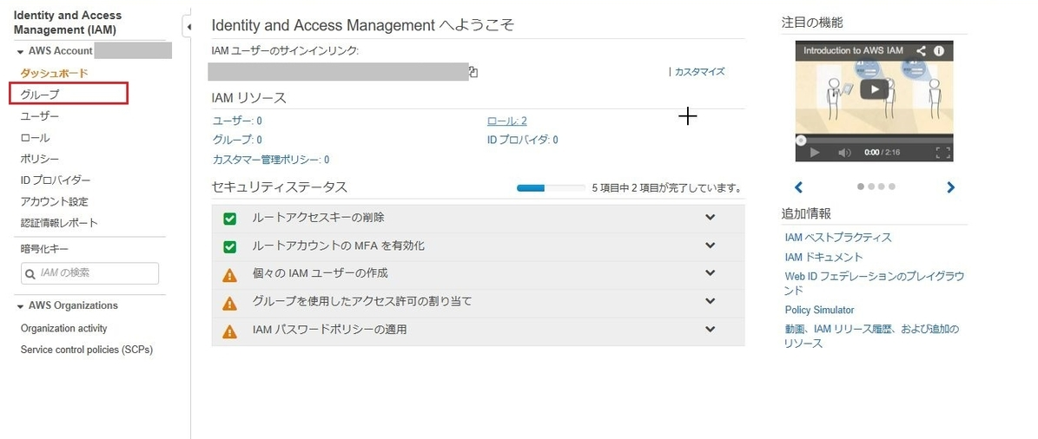This screenshot has height=439, width=1038.
Task: Open IAM ドキュメント link
Action: point(823,257)
